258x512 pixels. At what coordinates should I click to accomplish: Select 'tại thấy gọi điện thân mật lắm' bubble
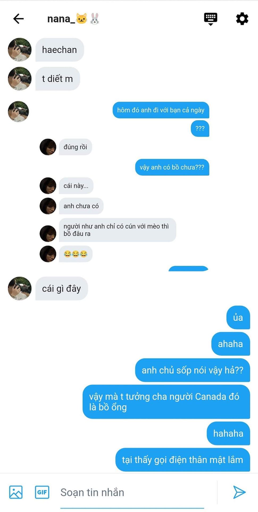(x=183, y=460)
